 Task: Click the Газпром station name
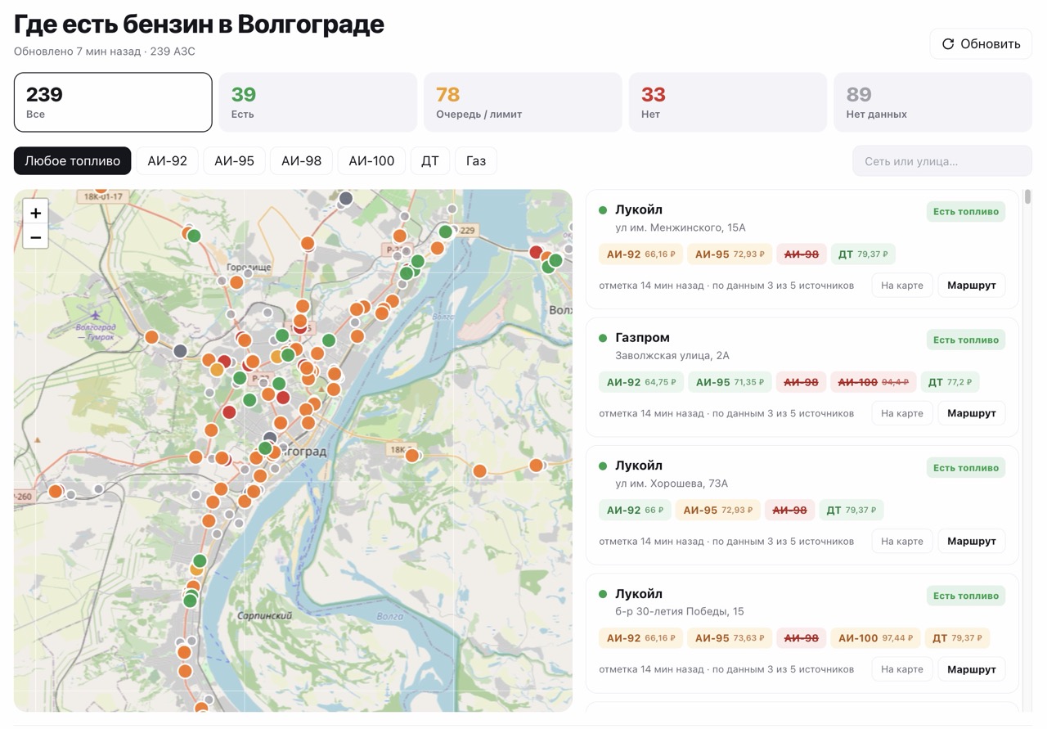[x=642, y=338]
